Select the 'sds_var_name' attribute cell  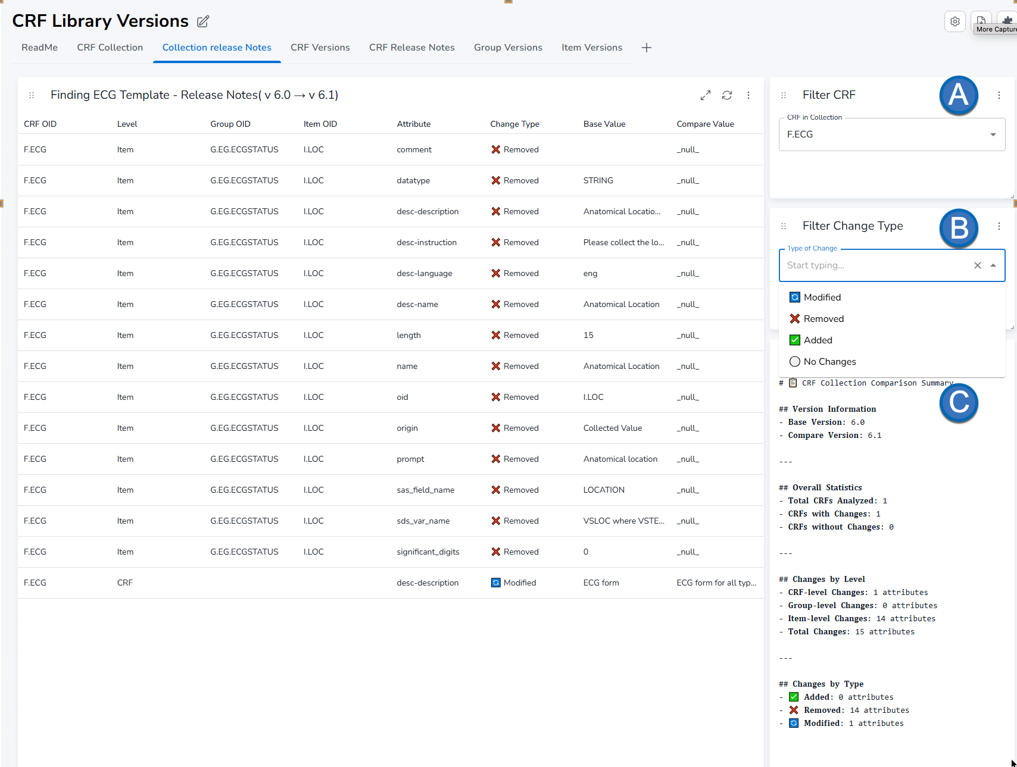coord(423,521)
